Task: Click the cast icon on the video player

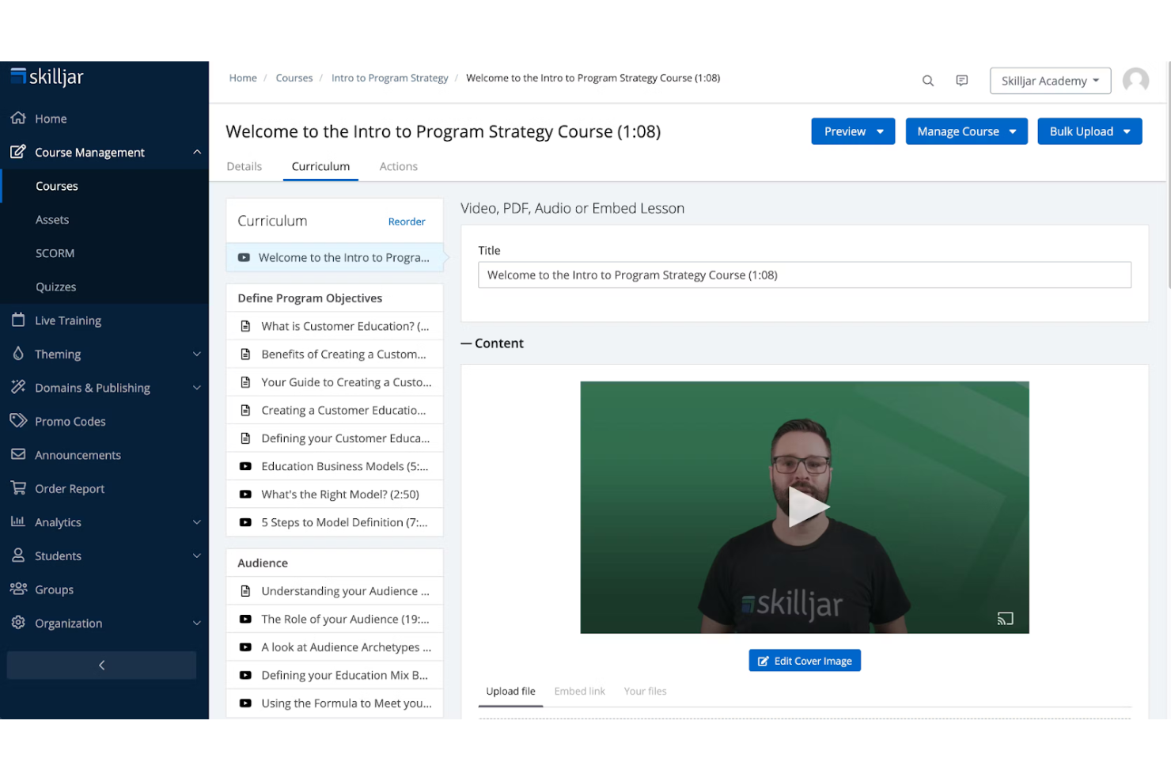Action: pyautogui.click(x=1005, y=618)
